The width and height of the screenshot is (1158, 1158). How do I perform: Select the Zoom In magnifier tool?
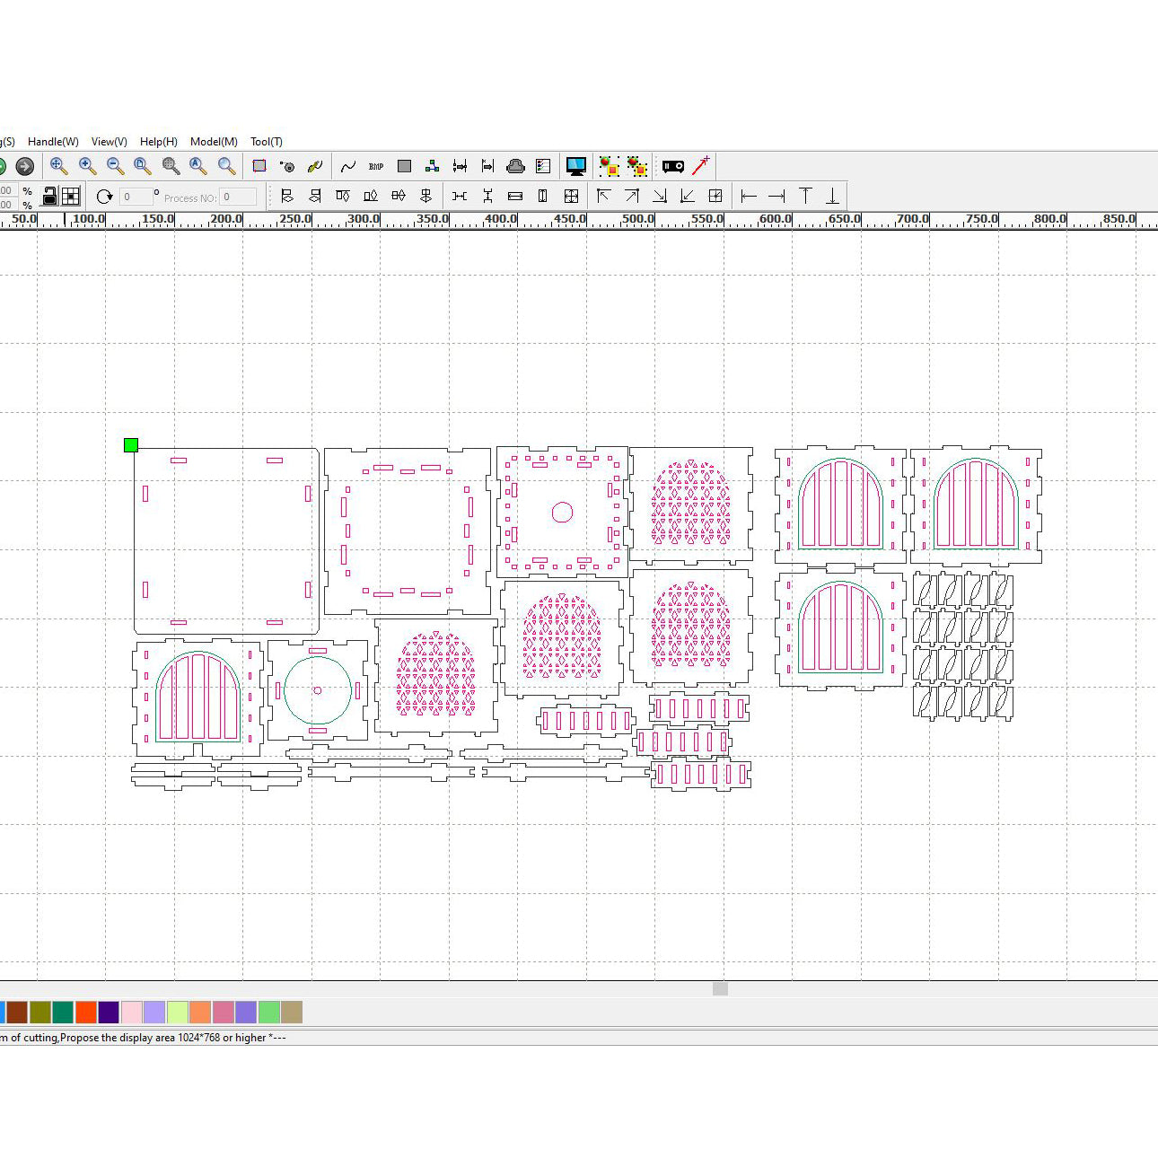pos(85,165)
